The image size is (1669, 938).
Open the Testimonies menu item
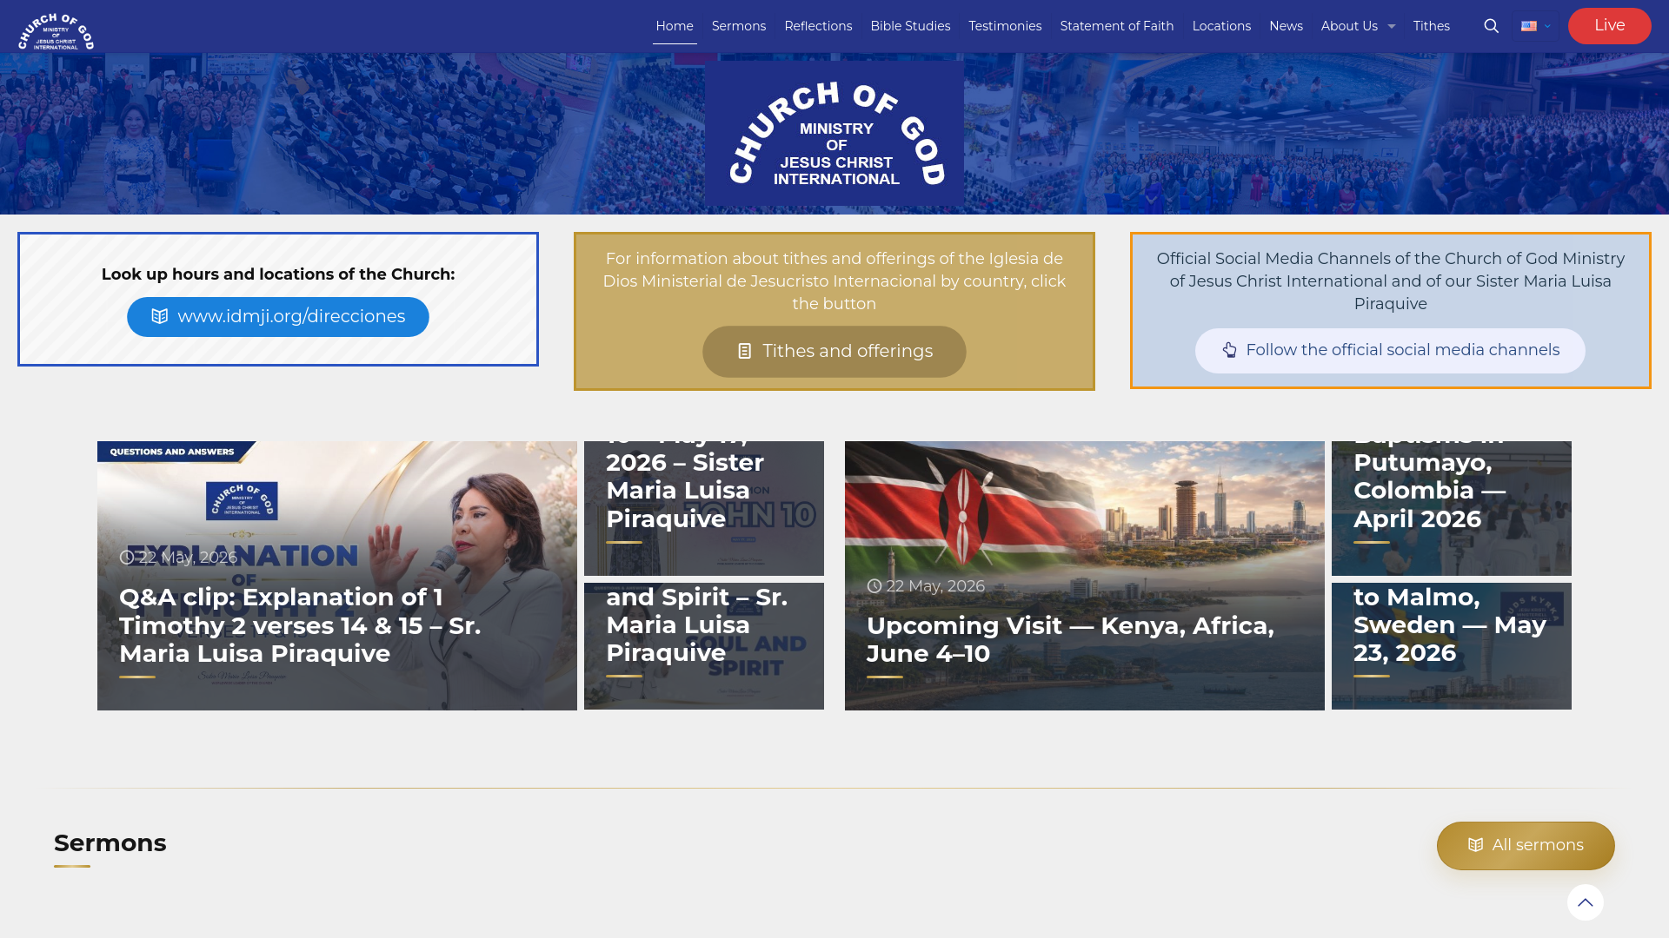pyautogui.click(x=1005, y=26)
